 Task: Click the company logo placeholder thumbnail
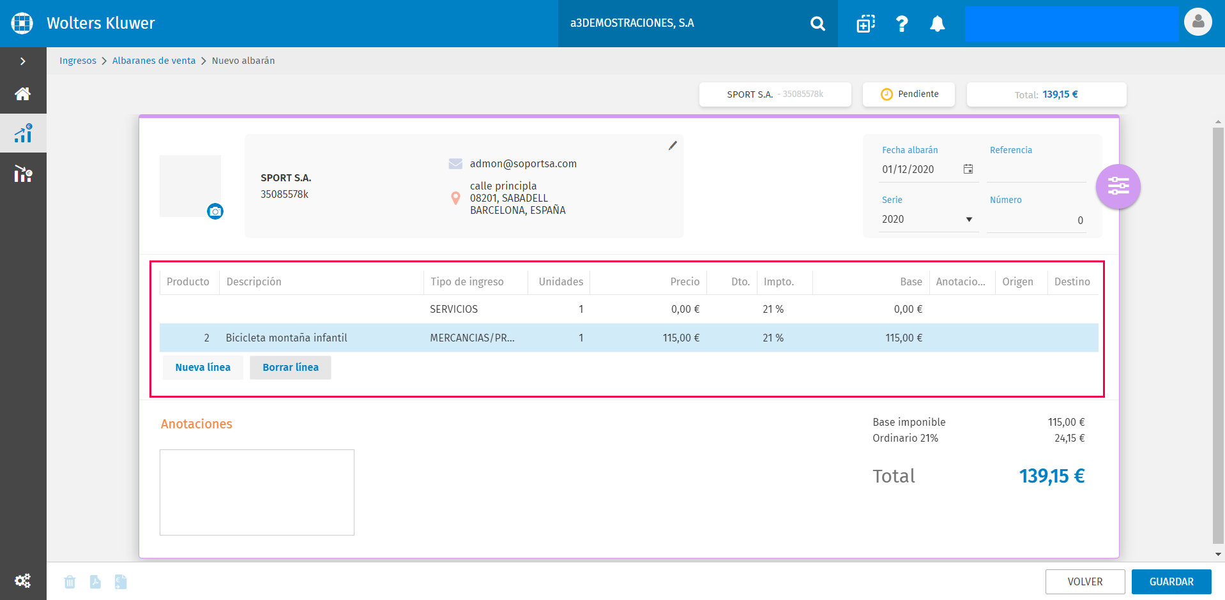point(190,186)
